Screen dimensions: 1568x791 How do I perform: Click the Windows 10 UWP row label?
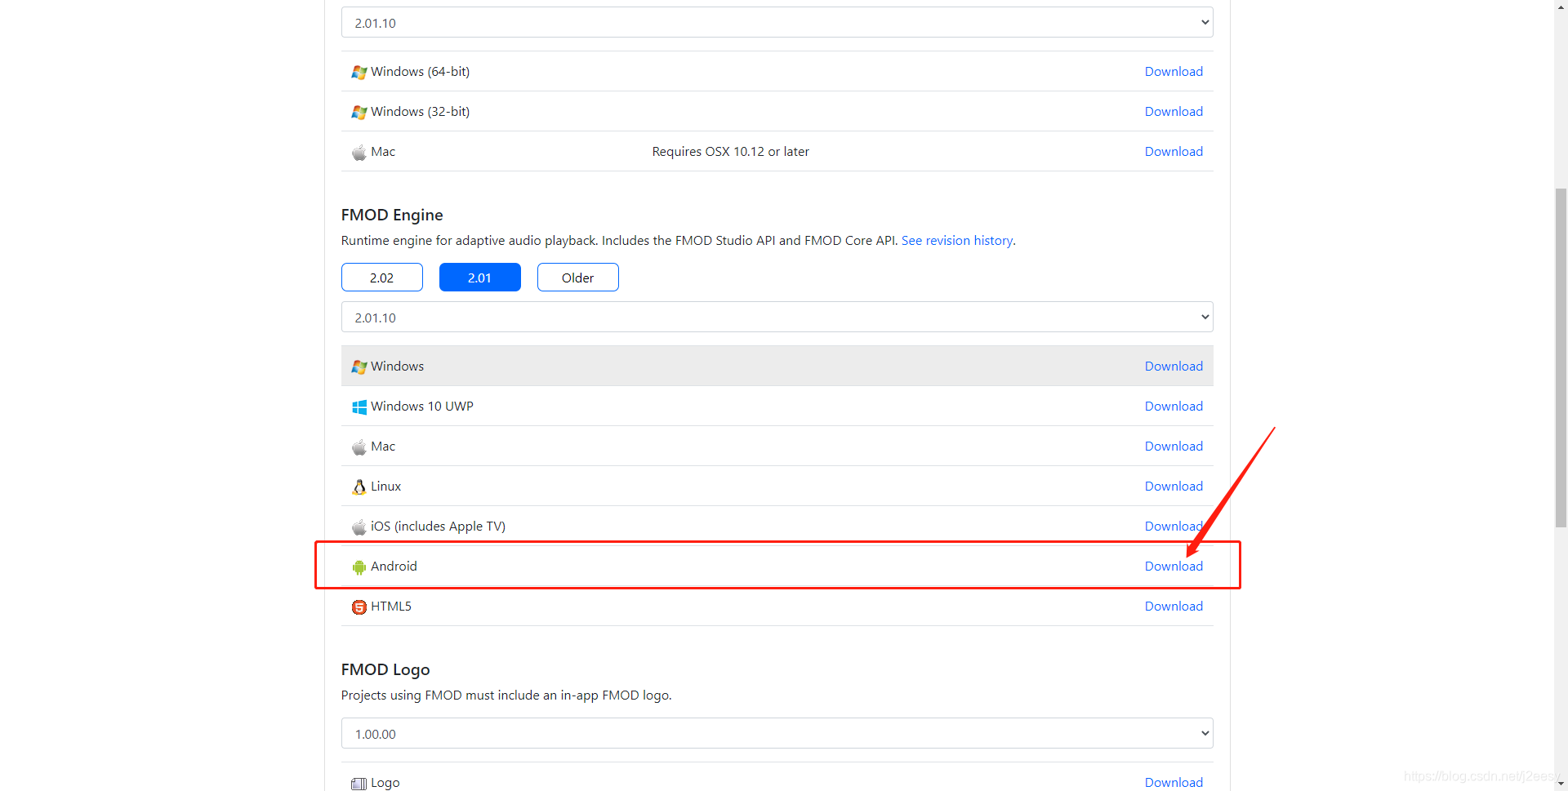tap(422, 407)
